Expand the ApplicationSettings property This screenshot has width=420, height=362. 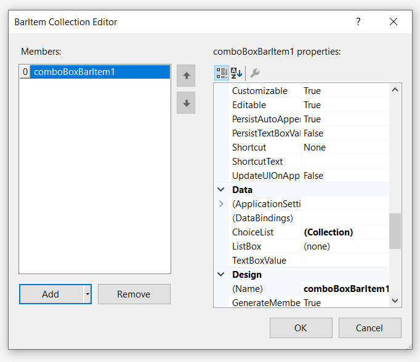tap(221, 204)
